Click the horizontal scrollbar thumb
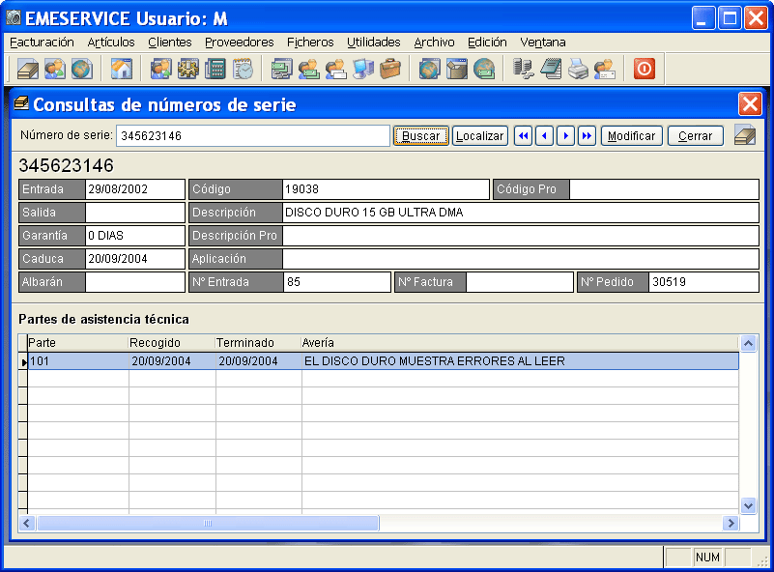774x572 pixels. tap(208, 523)
